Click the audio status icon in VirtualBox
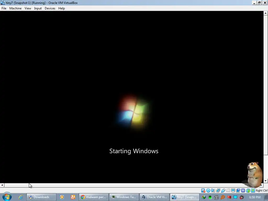The width and height of the screenshot is (268, 201). [213, 191]
